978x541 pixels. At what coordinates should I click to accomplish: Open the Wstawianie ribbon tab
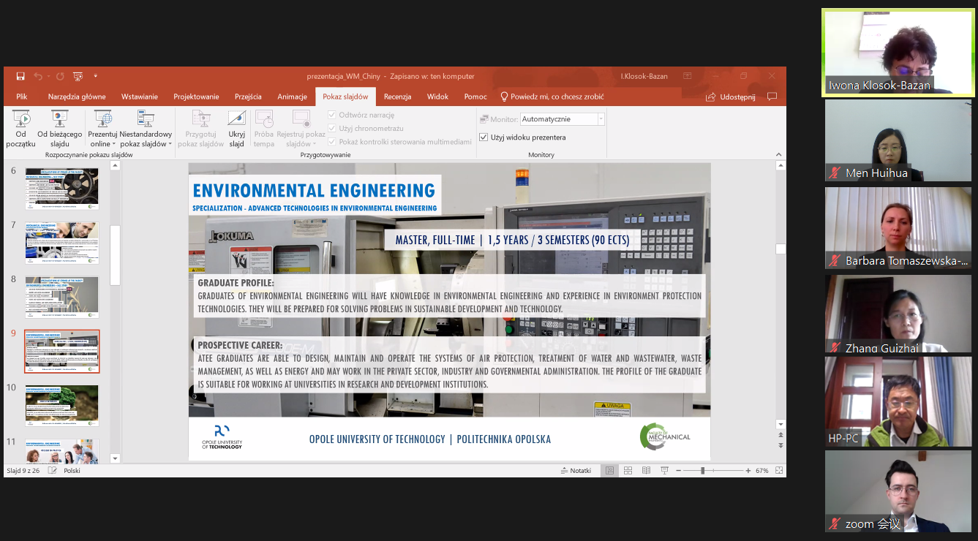click(139, 97)
